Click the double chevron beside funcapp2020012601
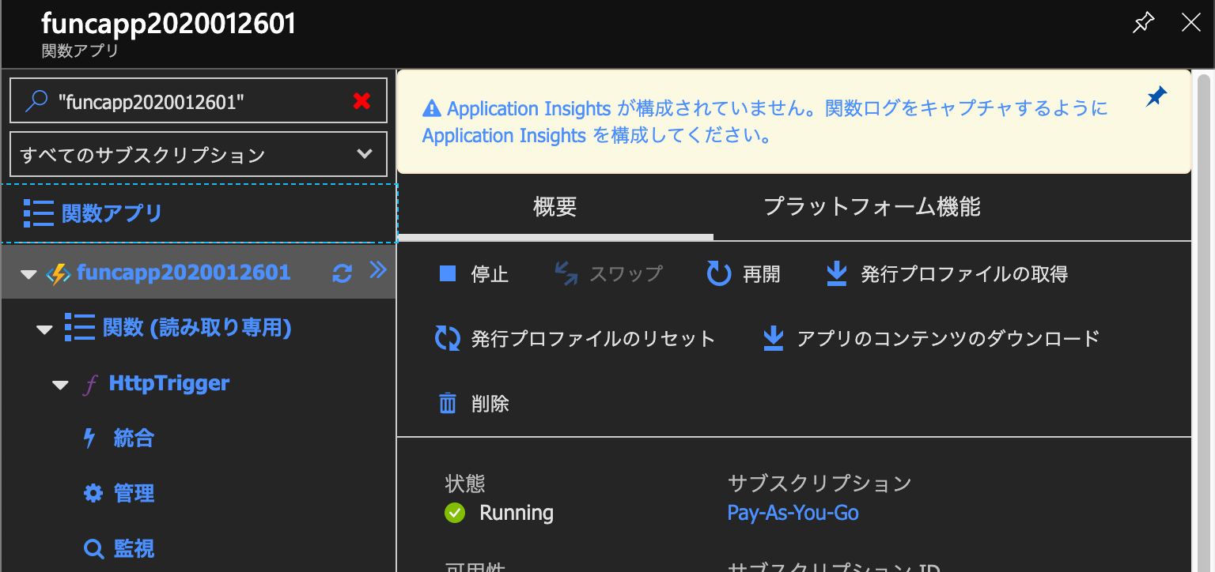The width and height of the screenshot is (1215, 572). pos(378,271)
